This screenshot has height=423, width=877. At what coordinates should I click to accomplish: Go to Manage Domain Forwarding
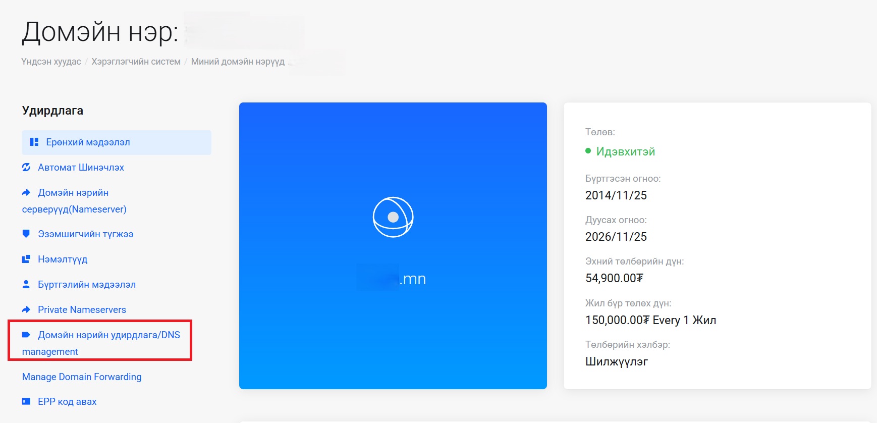(x=82, y=377)
